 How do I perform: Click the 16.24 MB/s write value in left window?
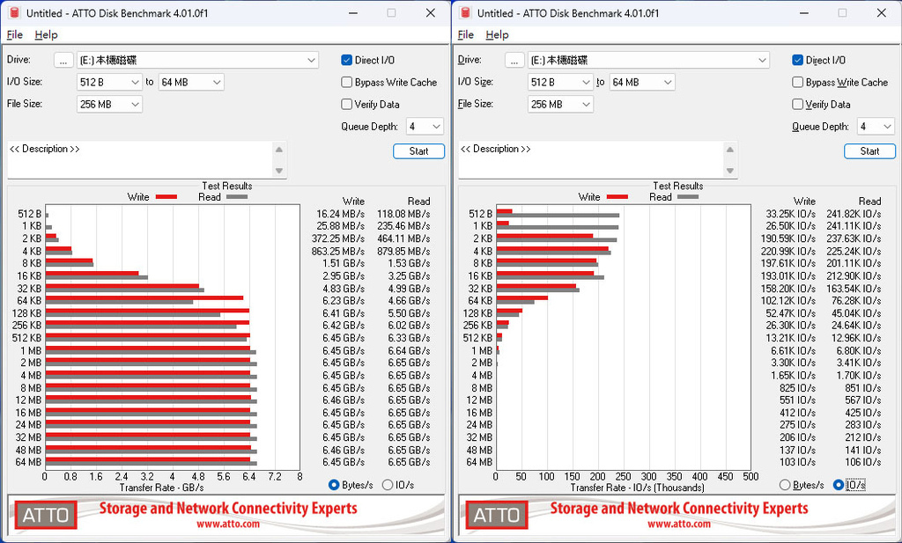[x=341, y=214]
